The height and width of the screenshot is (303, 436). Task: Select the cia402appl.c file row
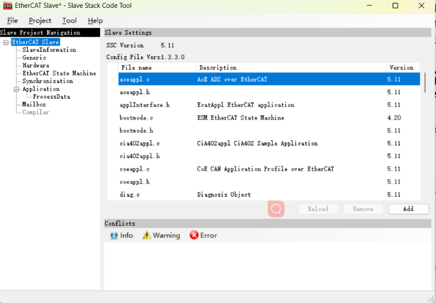click(x=269, y=143)
